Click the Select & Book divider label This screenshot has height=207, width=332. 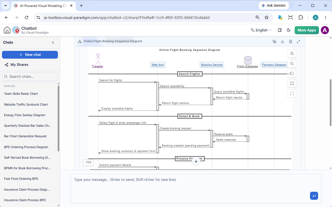(x=189, y=116)
